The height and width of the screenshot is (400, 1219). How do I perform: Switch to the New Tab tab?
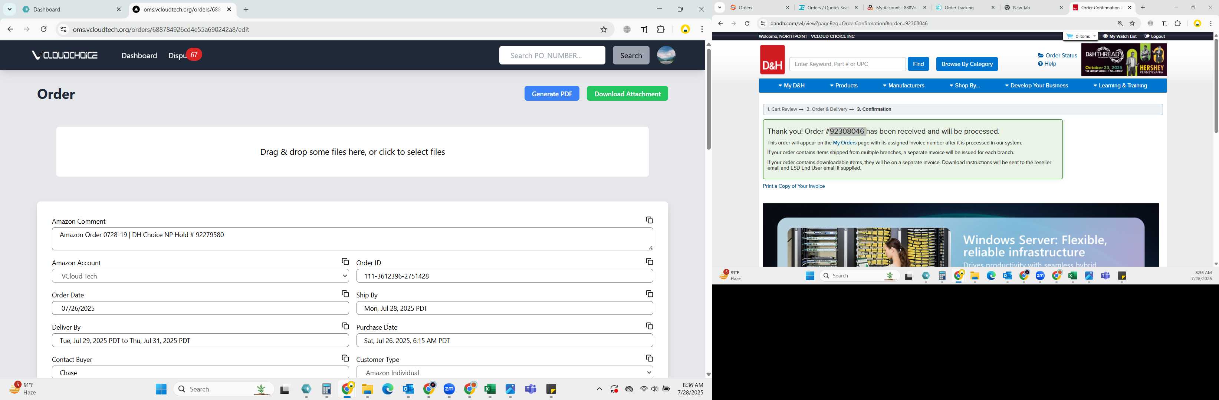point(1033,7)
